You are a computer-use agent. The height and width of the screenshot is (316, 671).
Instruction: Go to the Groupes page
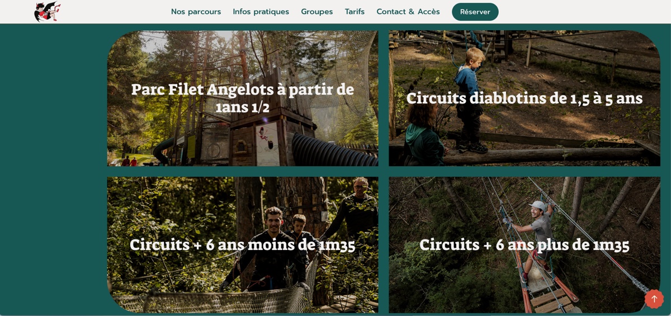[x=316, y=12]
